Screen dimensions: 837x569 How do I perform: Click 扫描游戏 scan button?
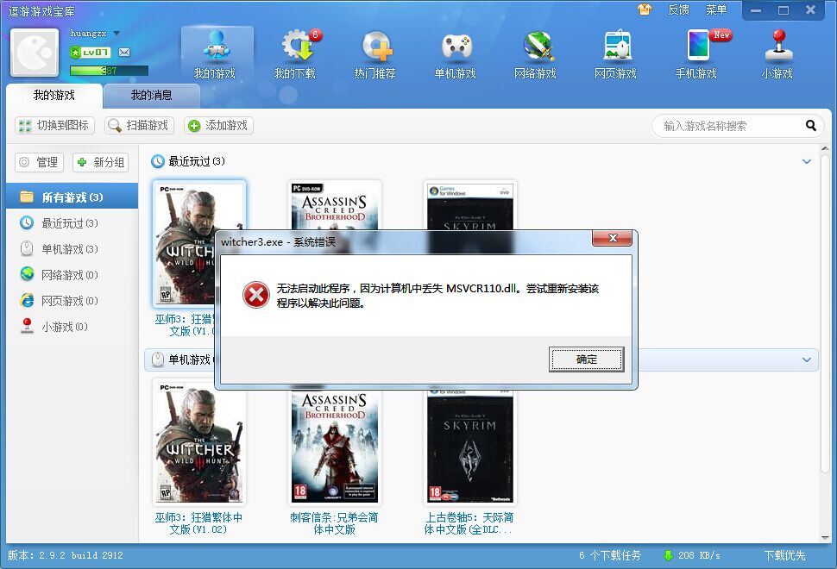pos(139,125)
